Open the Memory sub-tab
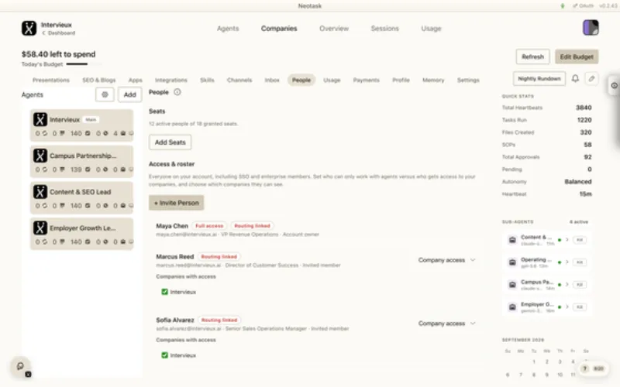The width and height of the screenshot is (620, 387). click(x=433, y=80)
